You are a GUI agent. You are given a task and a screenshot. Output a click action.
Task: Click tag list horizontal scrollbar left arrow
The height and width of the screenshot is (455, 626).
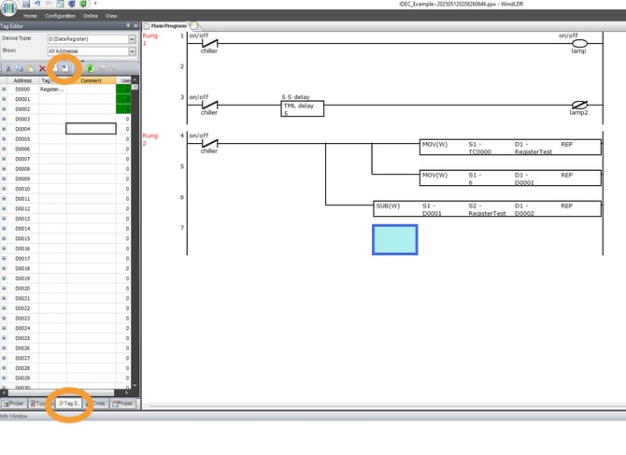[x=4, y=392]
